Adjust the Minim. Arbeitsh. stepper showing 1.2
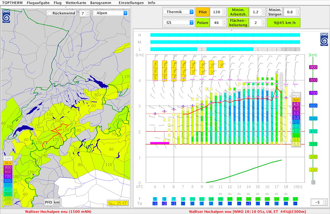The image size is (330, 214). pyautogui.click(x=264, y=12)
